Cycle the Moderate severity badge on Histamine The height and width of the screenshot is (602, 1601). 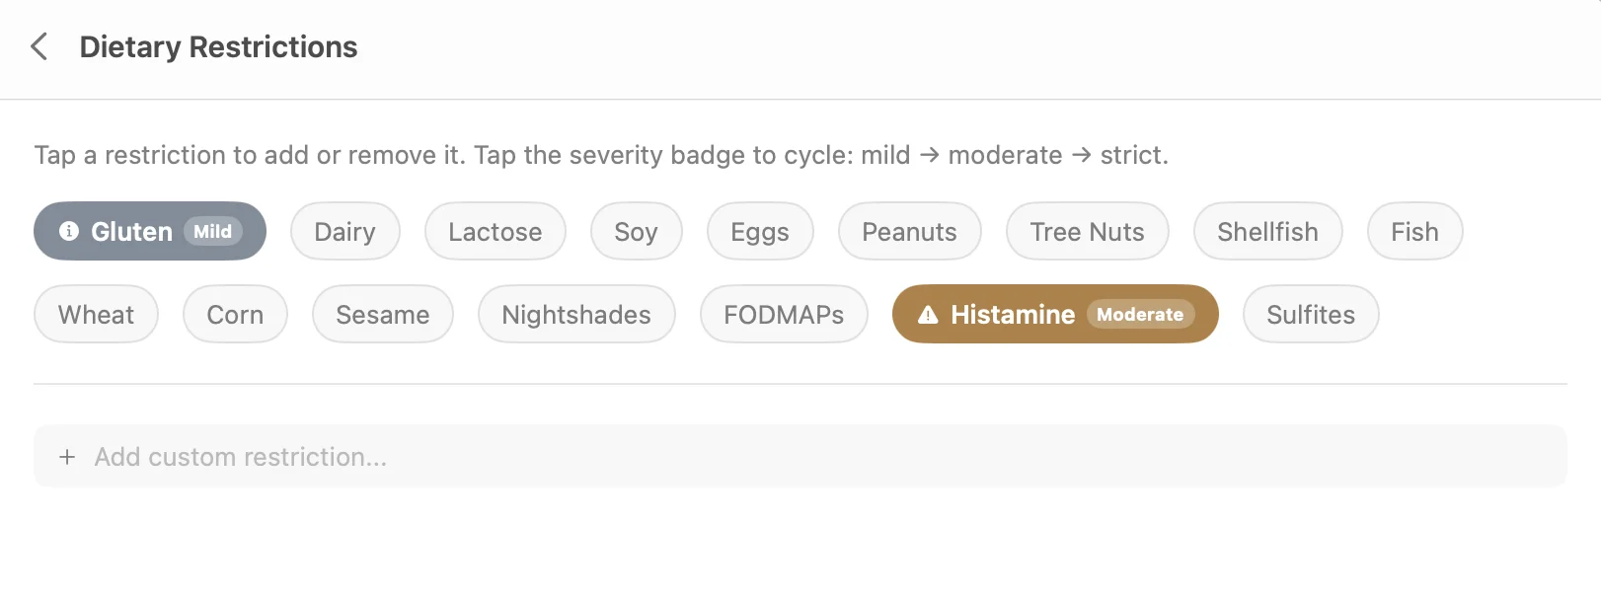pyautogui.click(x=1140, y=314)
